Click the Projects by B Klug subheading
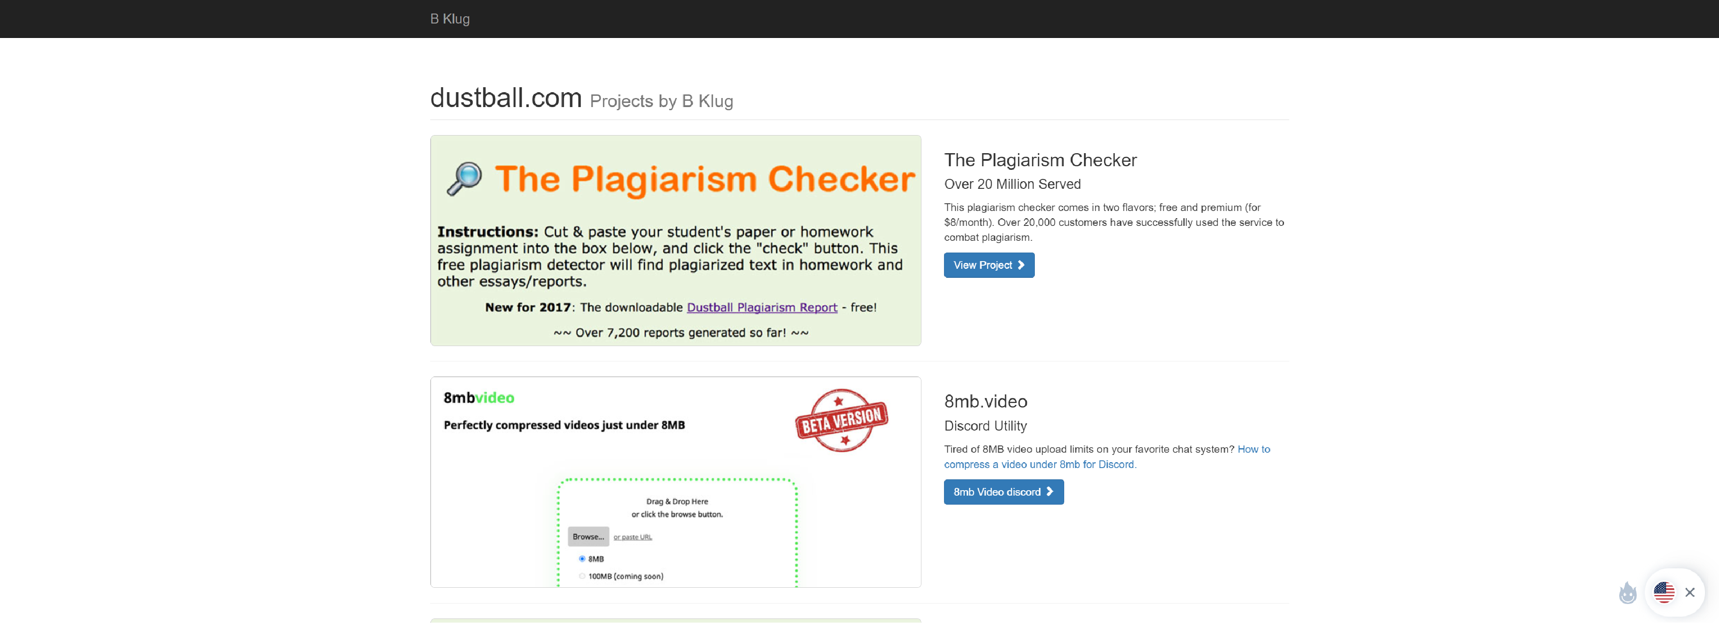1719x623 pixels. (661, 101)
